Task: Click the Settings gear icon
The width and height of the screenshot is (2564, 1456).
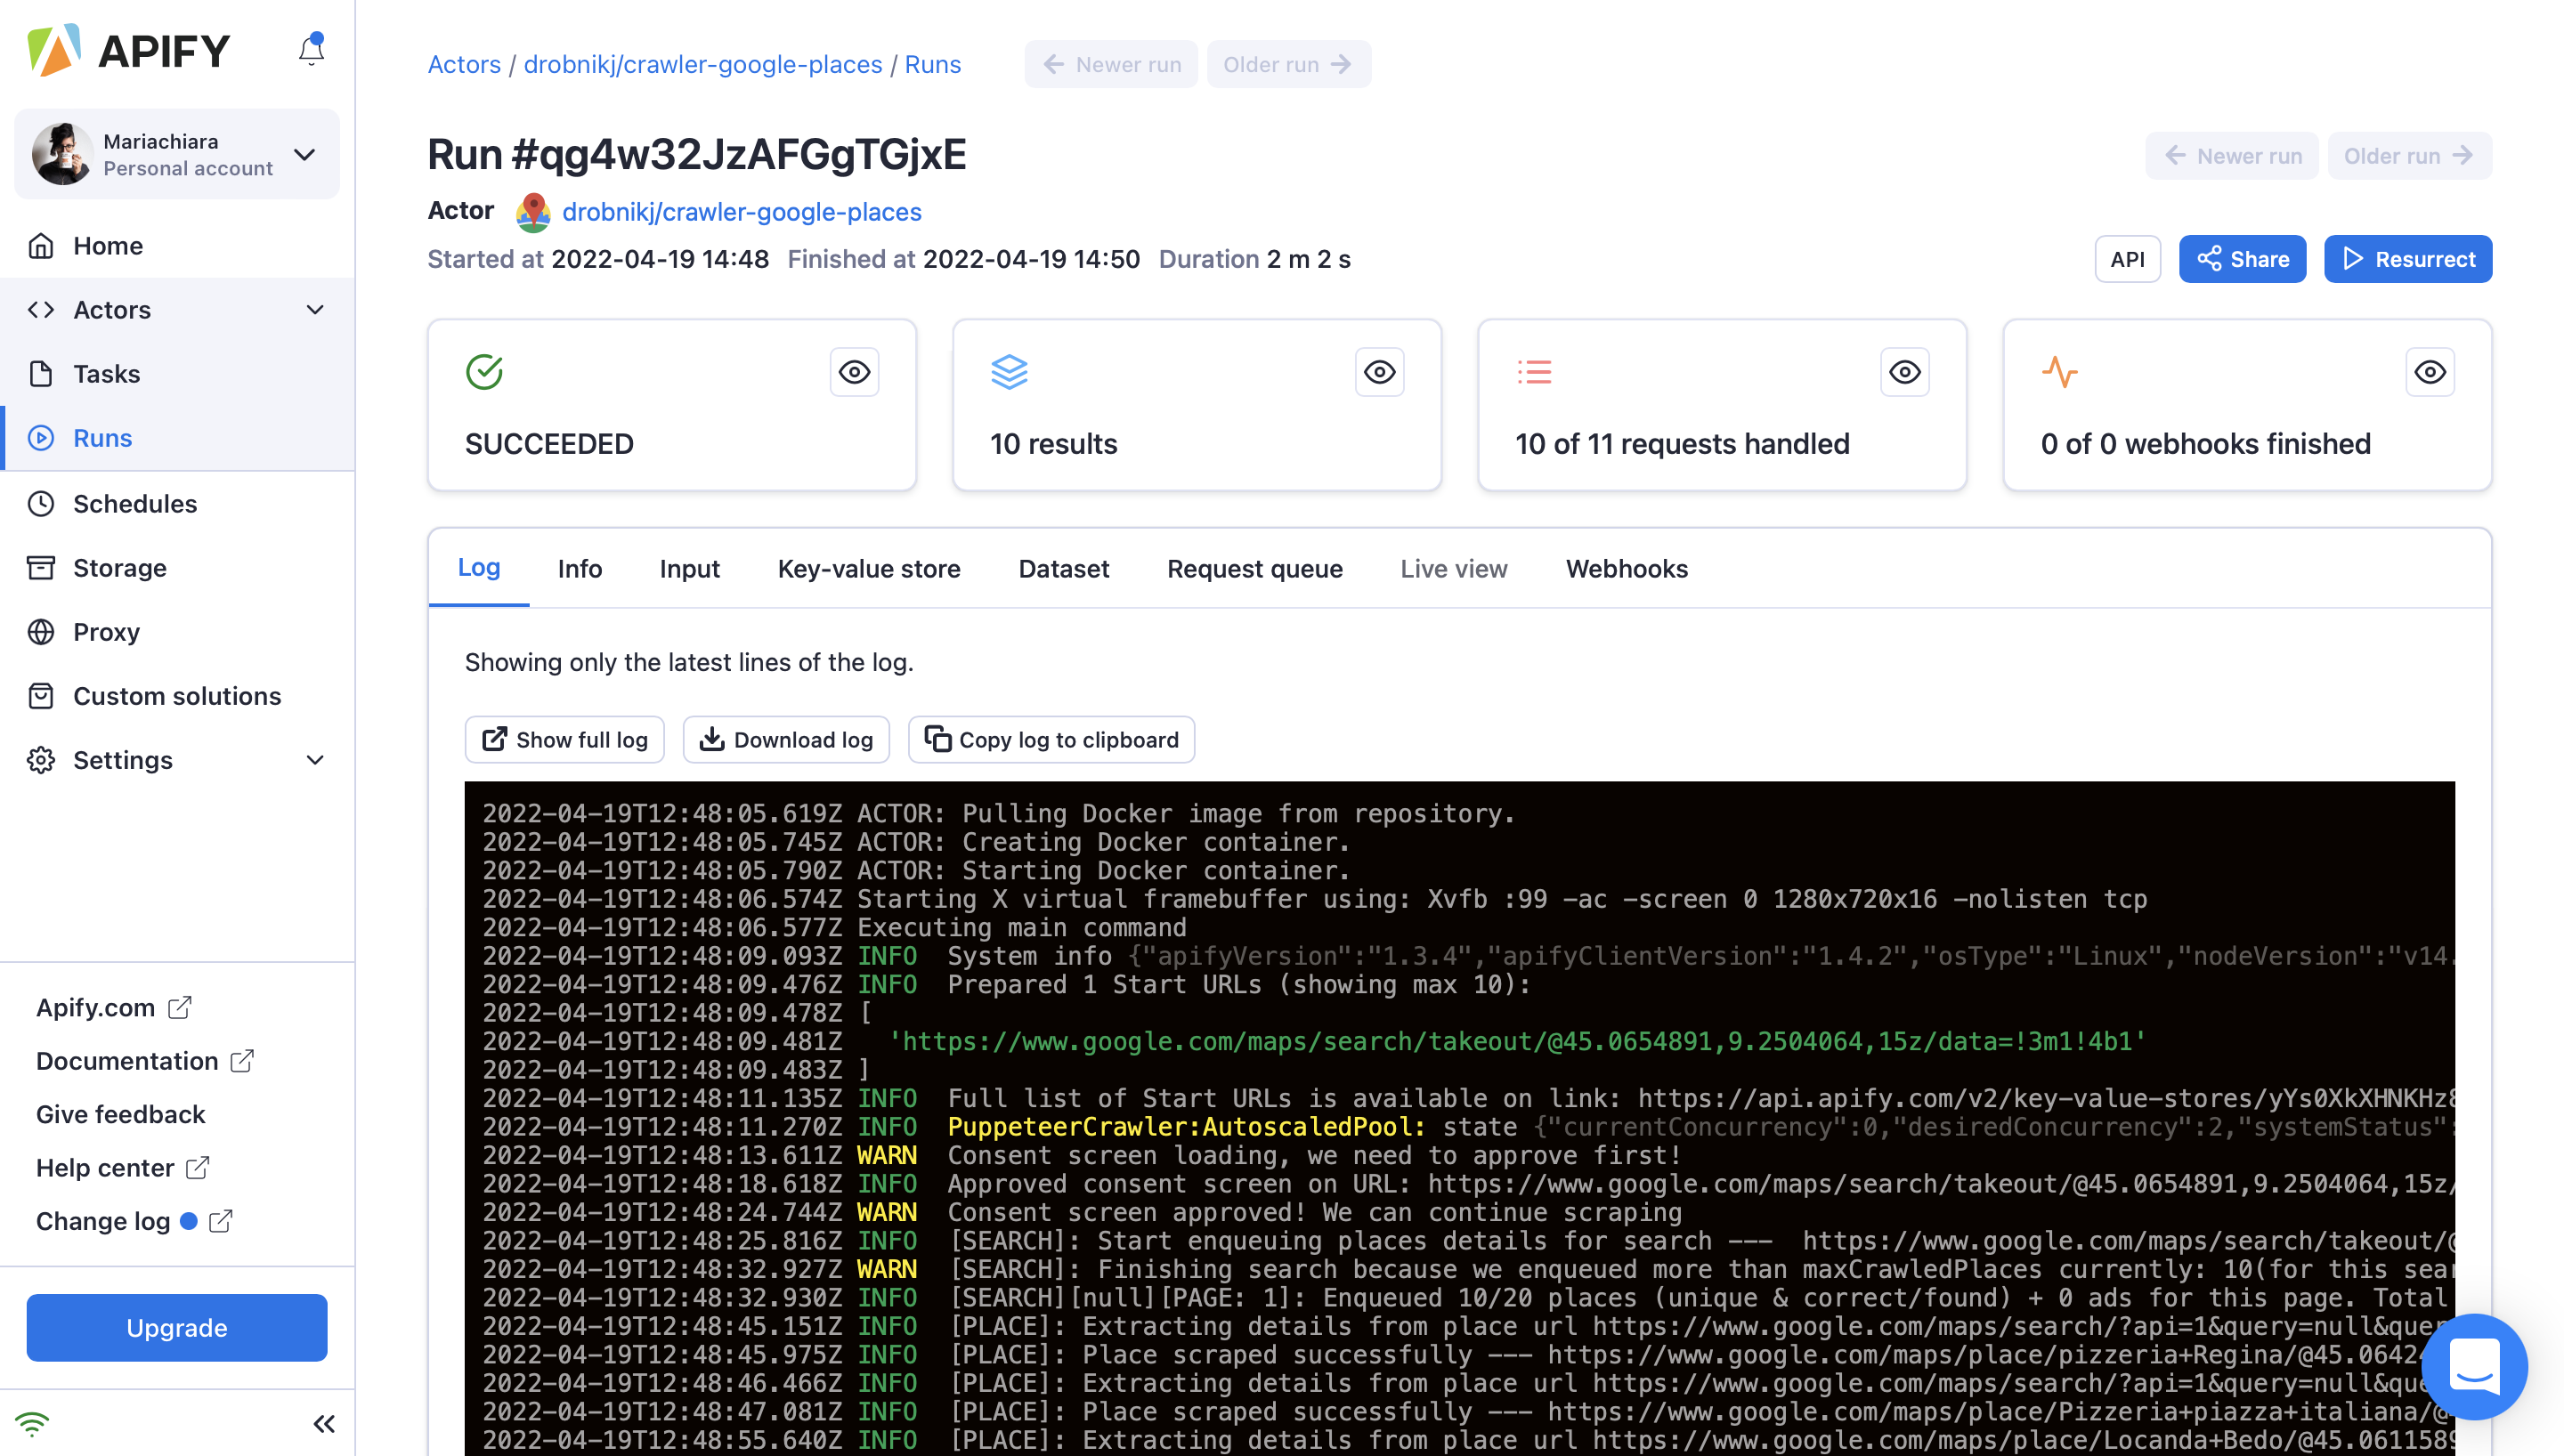Action: tap(41, 760)
